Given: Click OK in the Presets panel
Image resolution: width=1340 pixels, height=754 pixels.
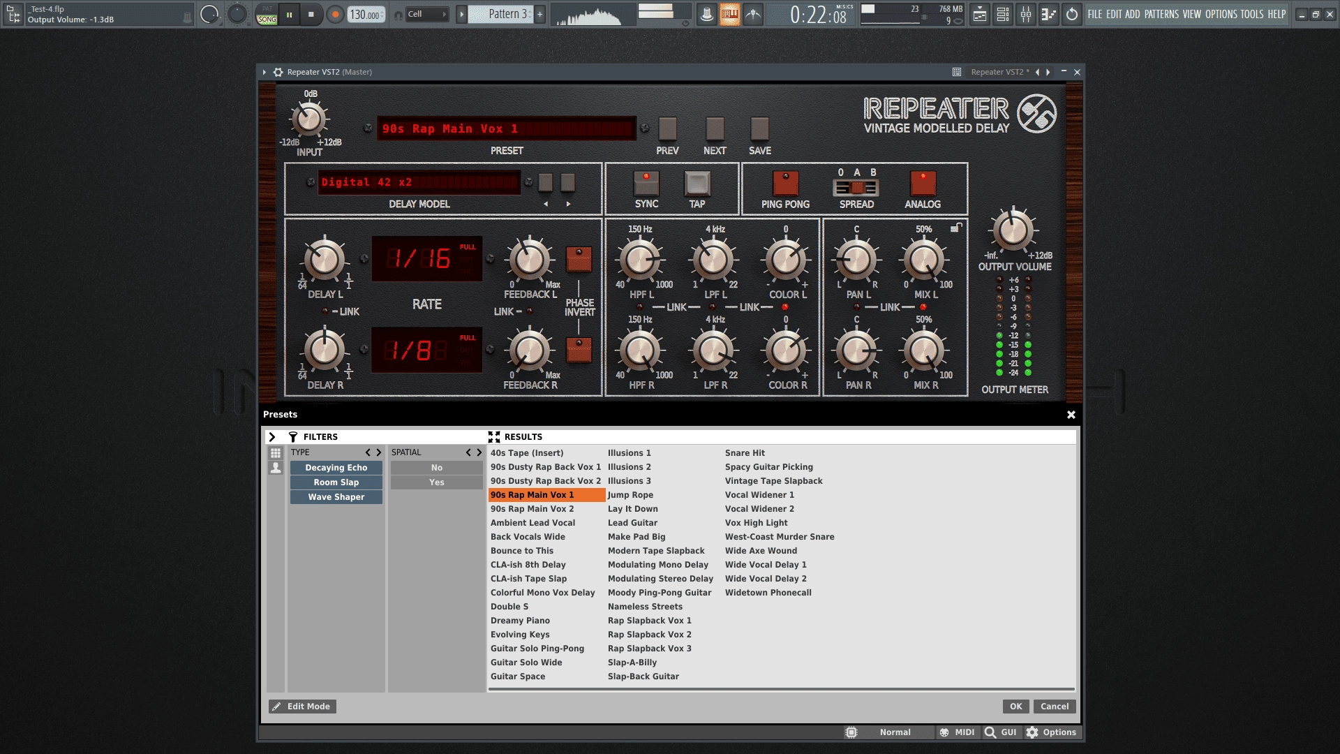Looking at the screenshot, I should (x=1015, y=707).
